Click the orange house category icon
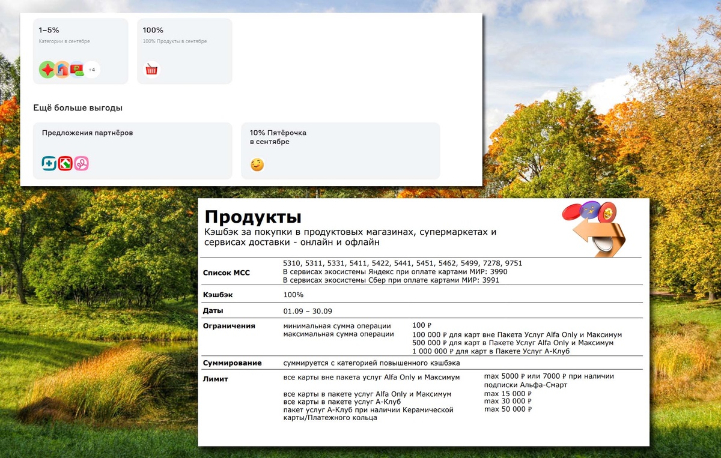721x458 pixels. pos(62,70)
